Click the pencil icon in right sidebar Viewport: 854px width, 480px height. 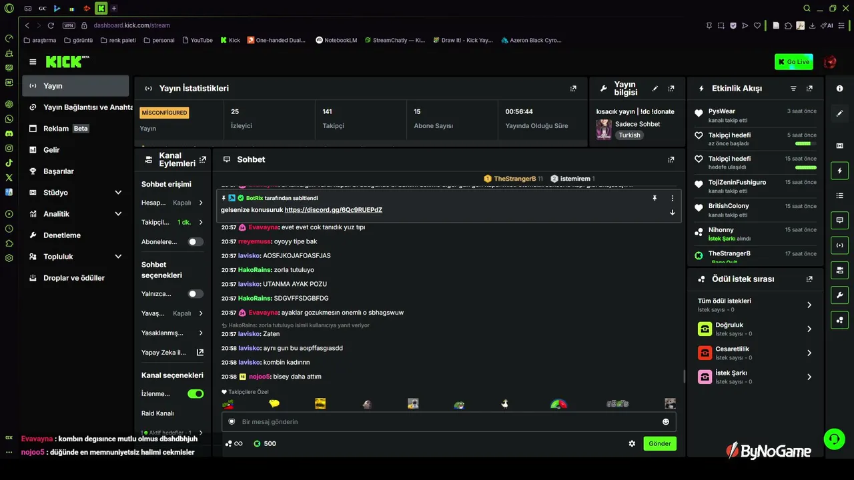[839, 113]
